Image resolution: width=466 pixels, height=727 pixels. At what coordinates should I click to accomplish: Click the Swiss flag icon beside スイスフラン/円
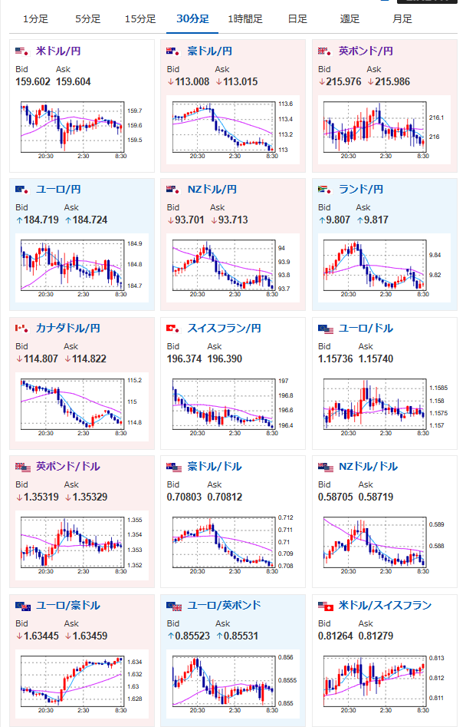click(173, 329)
